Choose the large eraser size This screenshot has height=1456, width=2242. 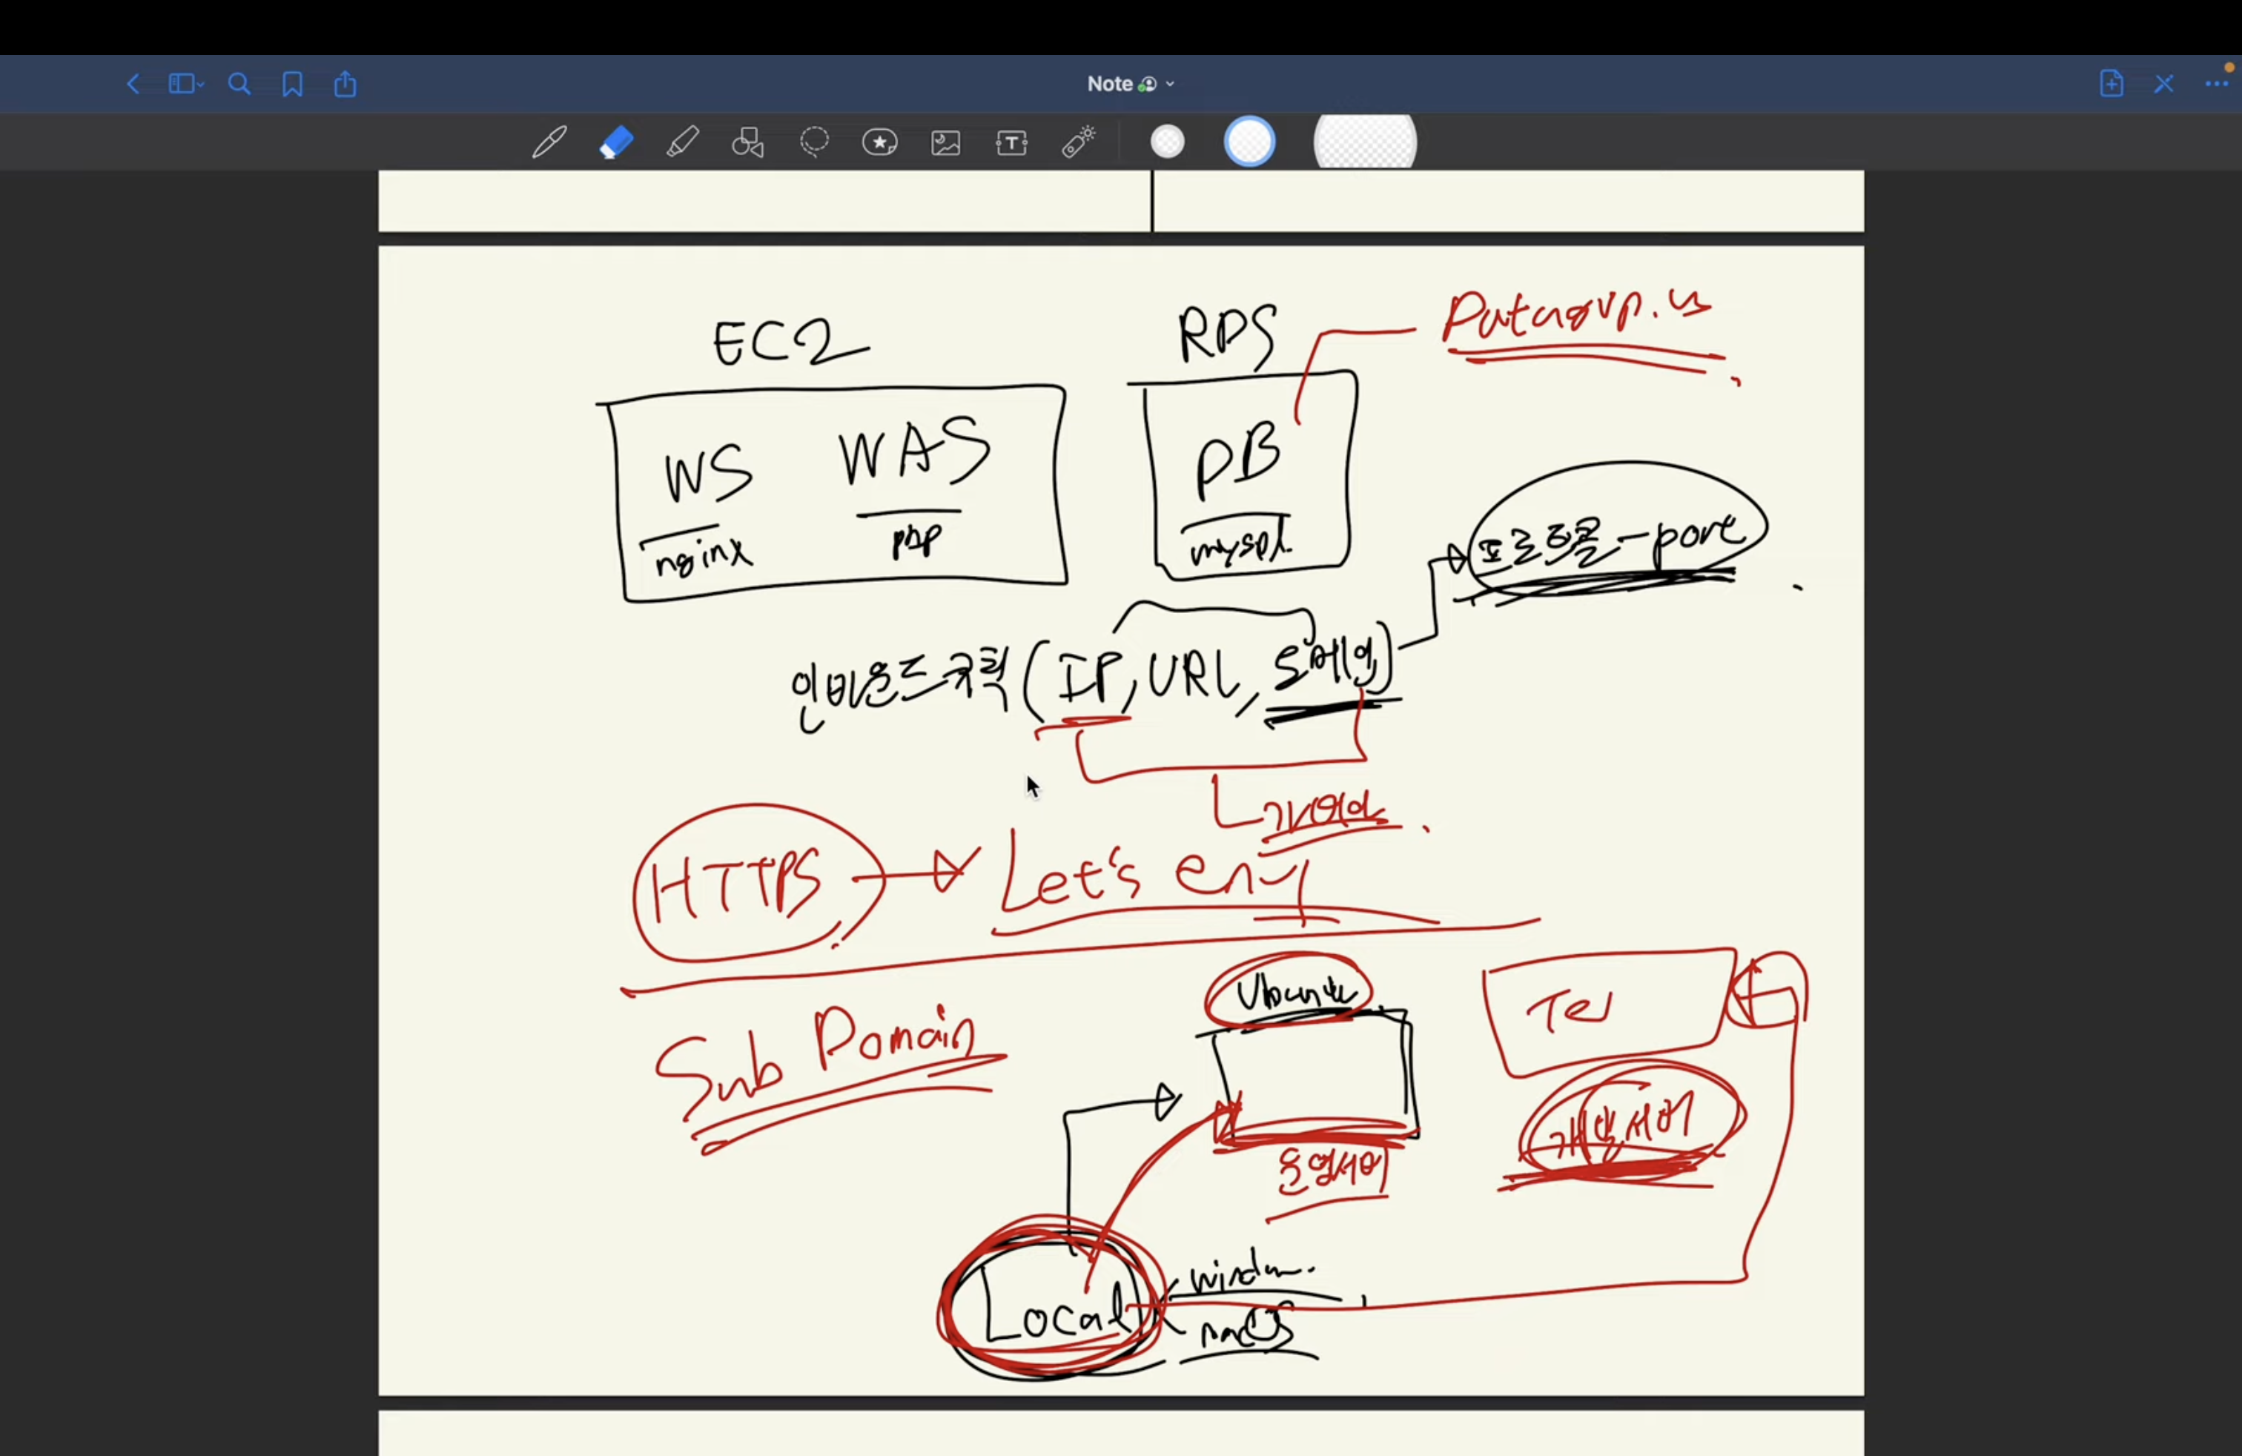1365,142
